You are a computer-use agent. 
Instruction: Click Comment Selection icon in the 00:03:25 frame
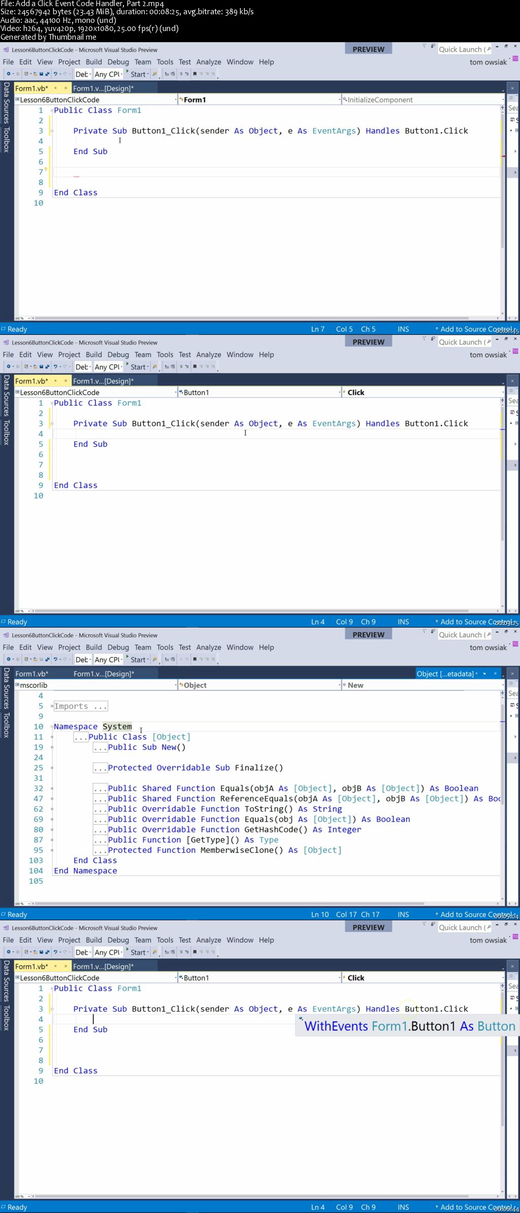pos(181,367)
